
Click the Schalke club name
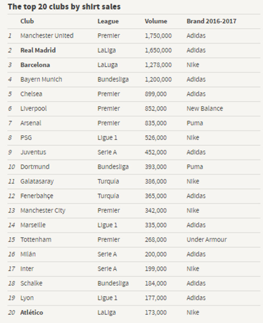31,283
